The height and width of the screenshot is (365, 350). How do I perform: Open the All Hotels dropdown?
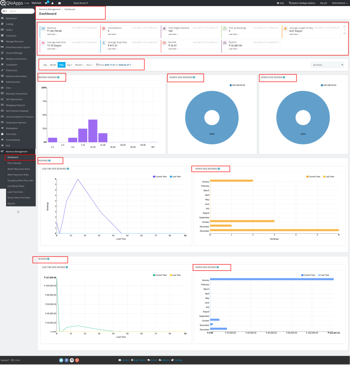pos(327,65)
